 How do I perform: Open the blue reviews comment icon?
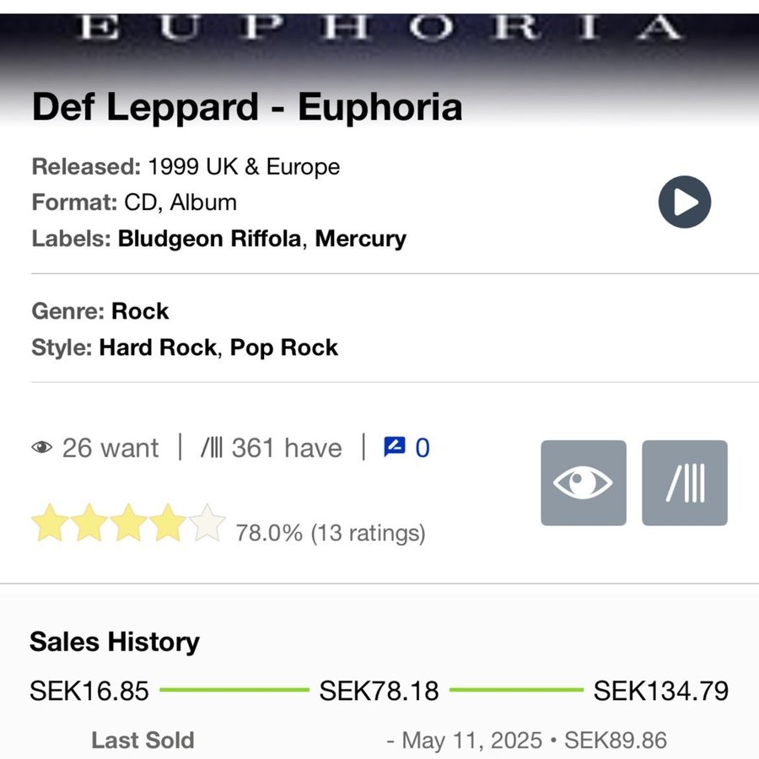coord(395,447)
